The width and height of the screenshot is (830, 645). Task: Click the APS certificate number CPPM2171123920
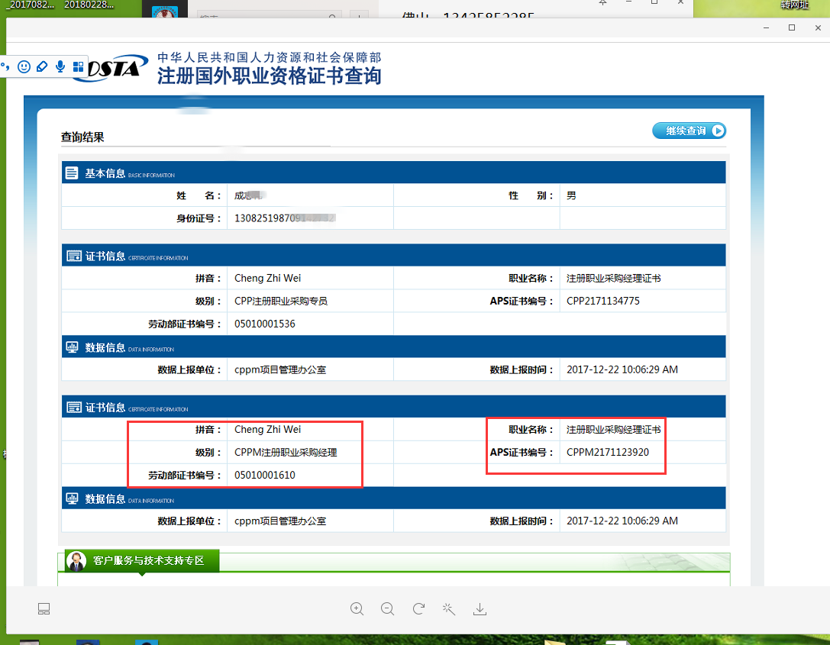click(x=608, y=452)
